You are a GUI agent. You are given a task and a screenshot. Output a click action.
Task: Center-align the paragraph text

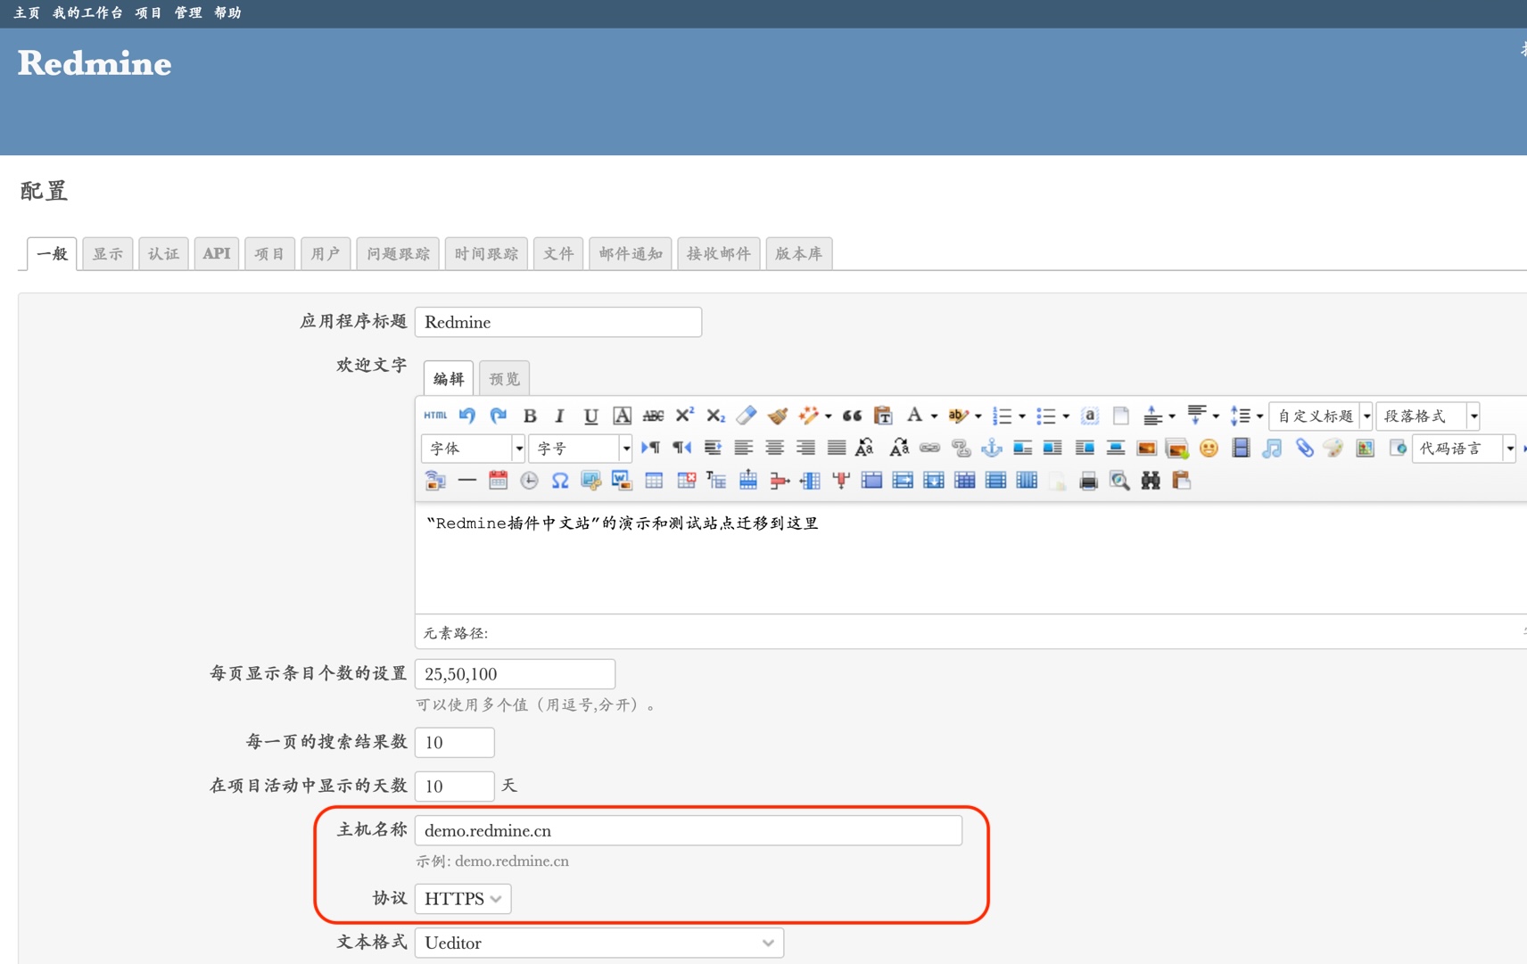point(774,448)
